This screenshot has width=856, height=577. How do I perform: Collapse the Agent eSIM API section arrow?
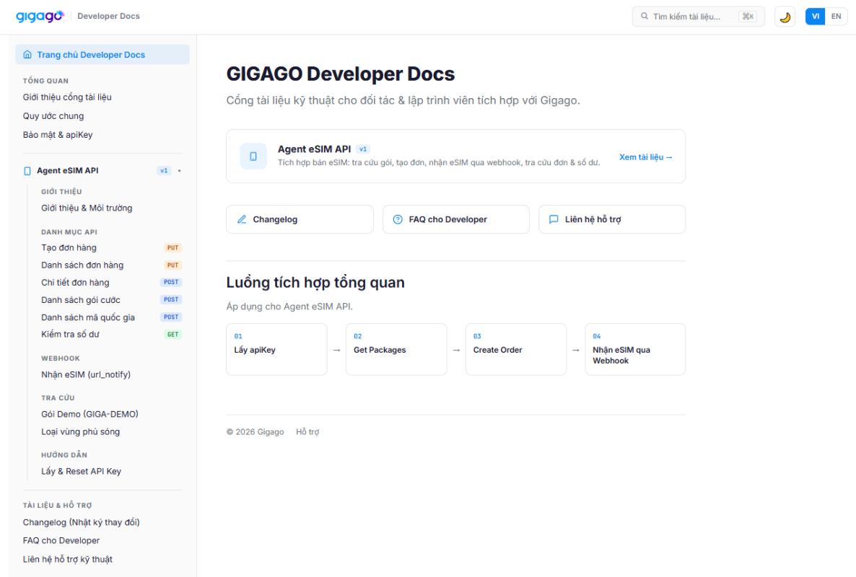[x=180, y=171]
